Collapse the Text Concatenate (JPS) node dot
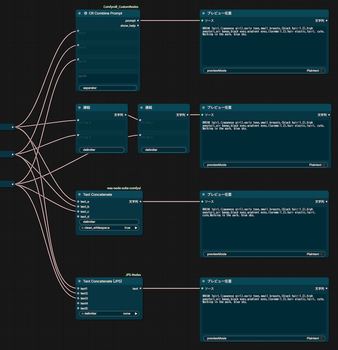This screenshot has height=350, width=338. click(x=79, y=281)
